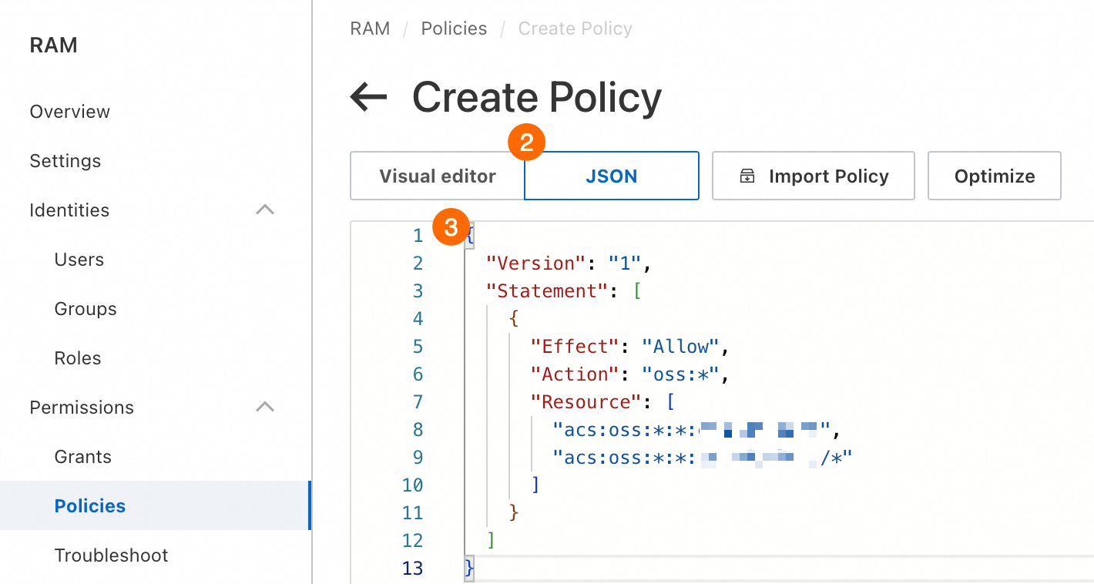
Task: Select Policies in the sidebar
Action: [89, 506]
